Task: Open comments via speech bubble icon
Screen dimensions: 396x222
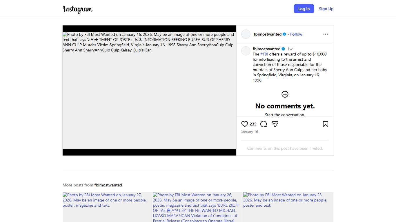Action: [x=264, y=124]
